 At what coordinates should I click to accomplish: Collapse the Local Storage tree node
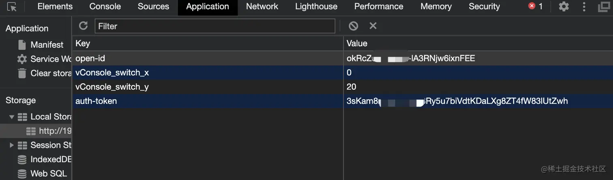pos(11,117)
